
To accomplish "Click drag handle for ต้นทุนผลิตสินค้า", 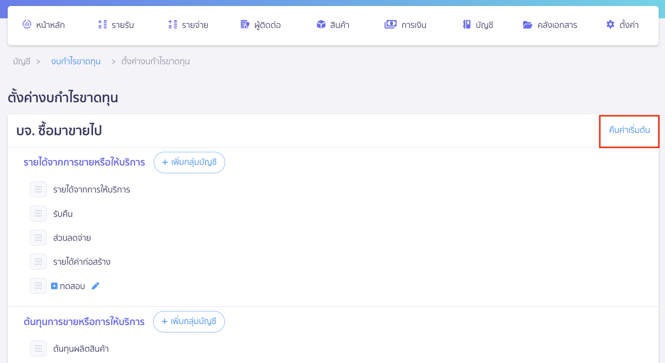I will coord(38,349).
